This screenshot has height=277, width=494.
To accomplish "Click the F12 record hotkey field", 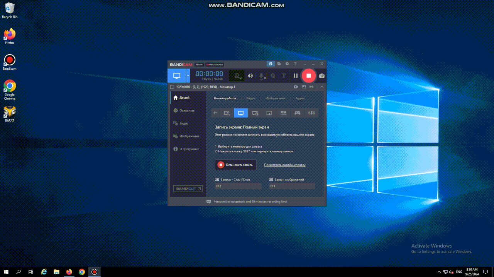I will coord(238,186).
